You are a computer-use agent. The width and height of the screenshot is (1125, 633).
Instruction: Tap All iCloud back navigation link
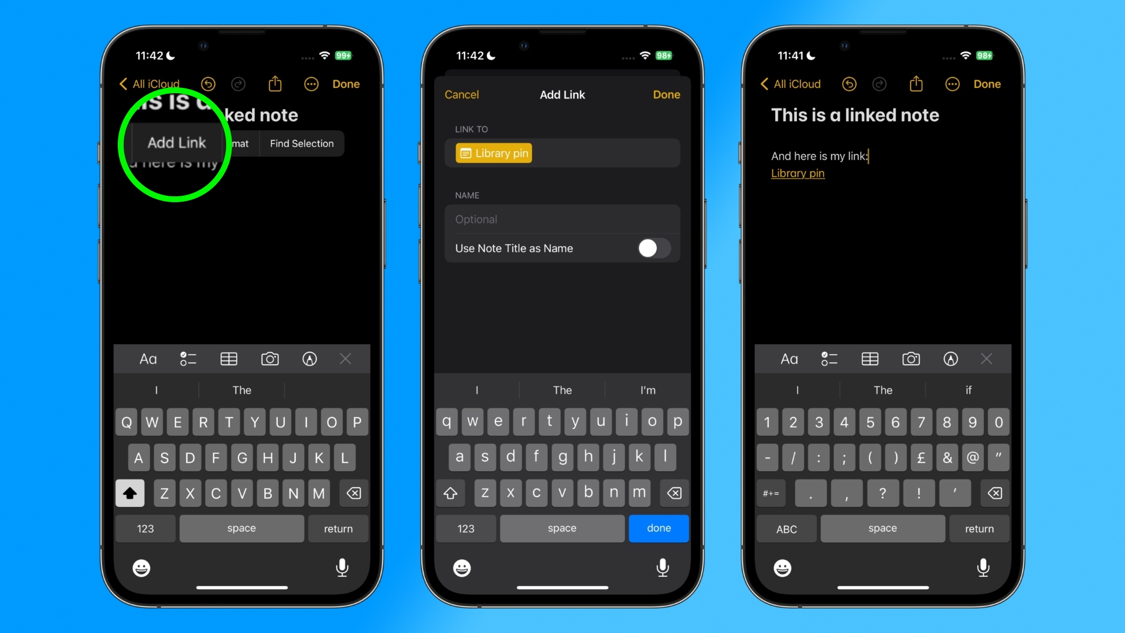click(148, 83)
